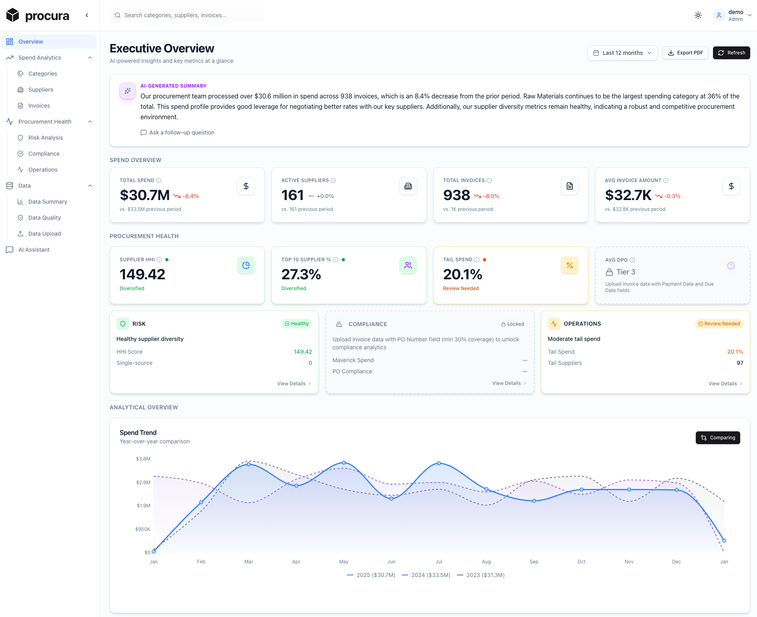Collapse the Spend Analytics section

(90, 58)
